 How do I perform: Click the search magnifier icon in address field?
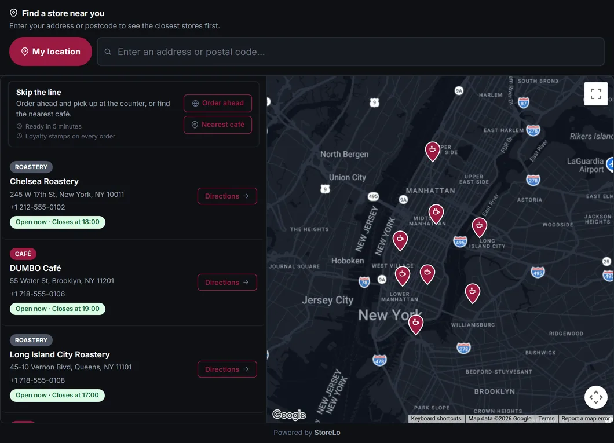108,52
